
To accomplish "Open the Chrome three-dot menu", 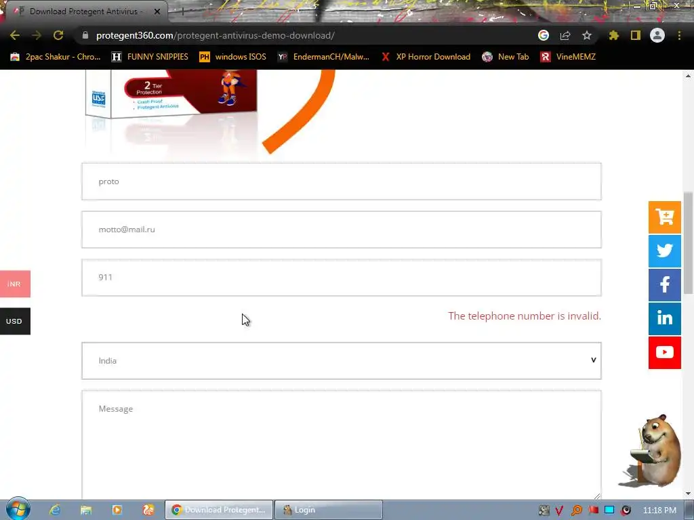I will (x=679, y=35).
